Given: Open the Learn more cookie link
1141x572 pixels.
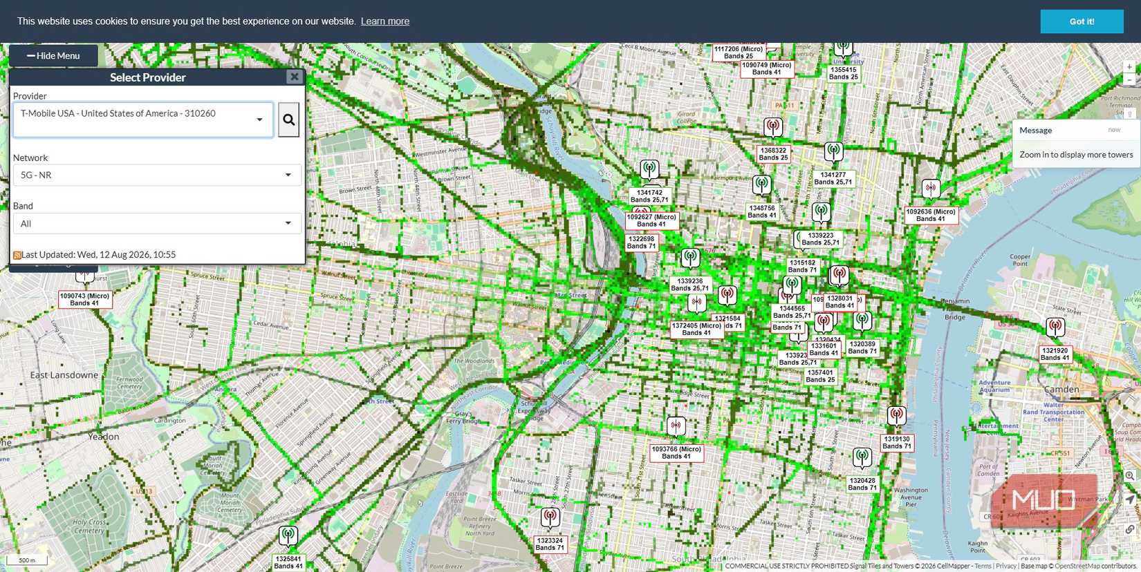Looking at the screenshot, I should (385, 21).
